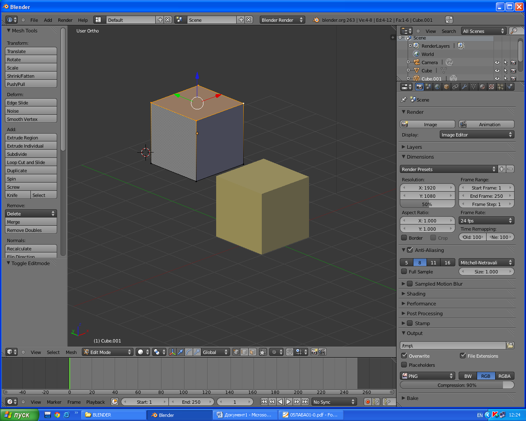
Task: Open the Render properties tab camera icon
Action: pos(419,87)
